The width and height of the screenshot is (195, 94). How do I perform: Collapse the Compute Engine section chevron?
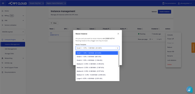tap(23, 40)
